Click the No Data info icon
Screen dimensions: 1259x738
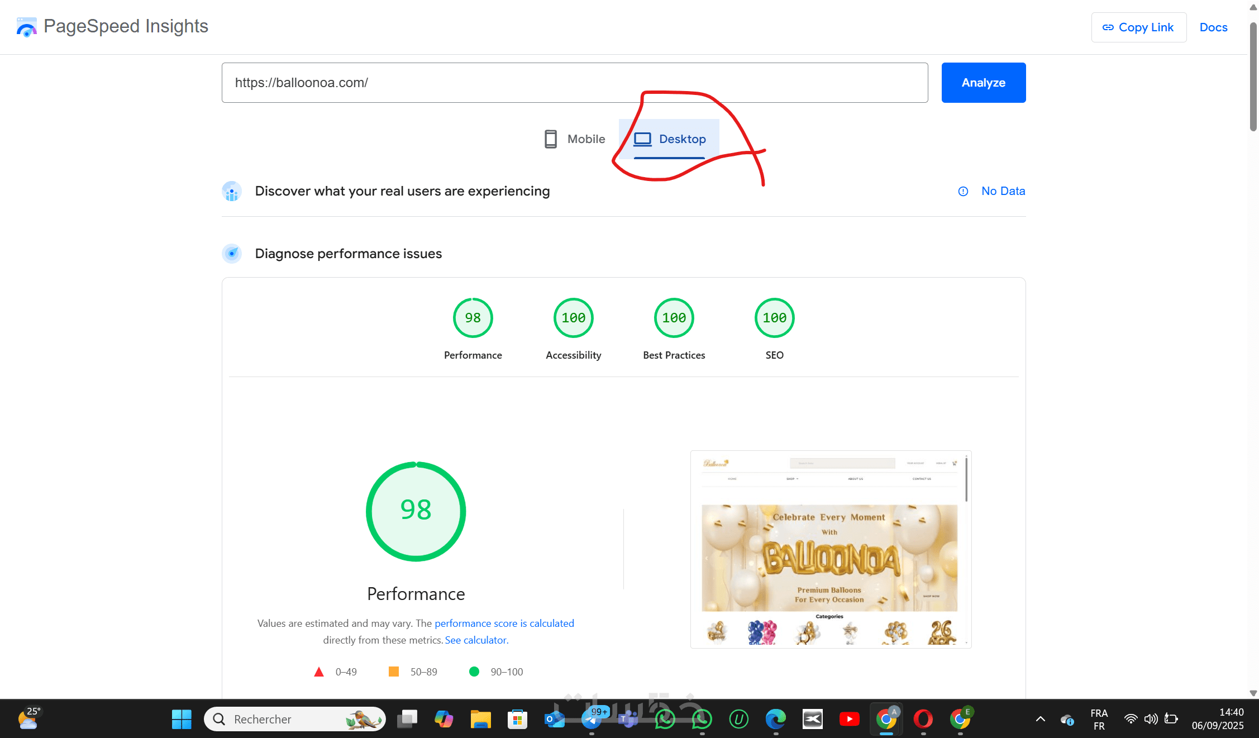coord(963,192)
